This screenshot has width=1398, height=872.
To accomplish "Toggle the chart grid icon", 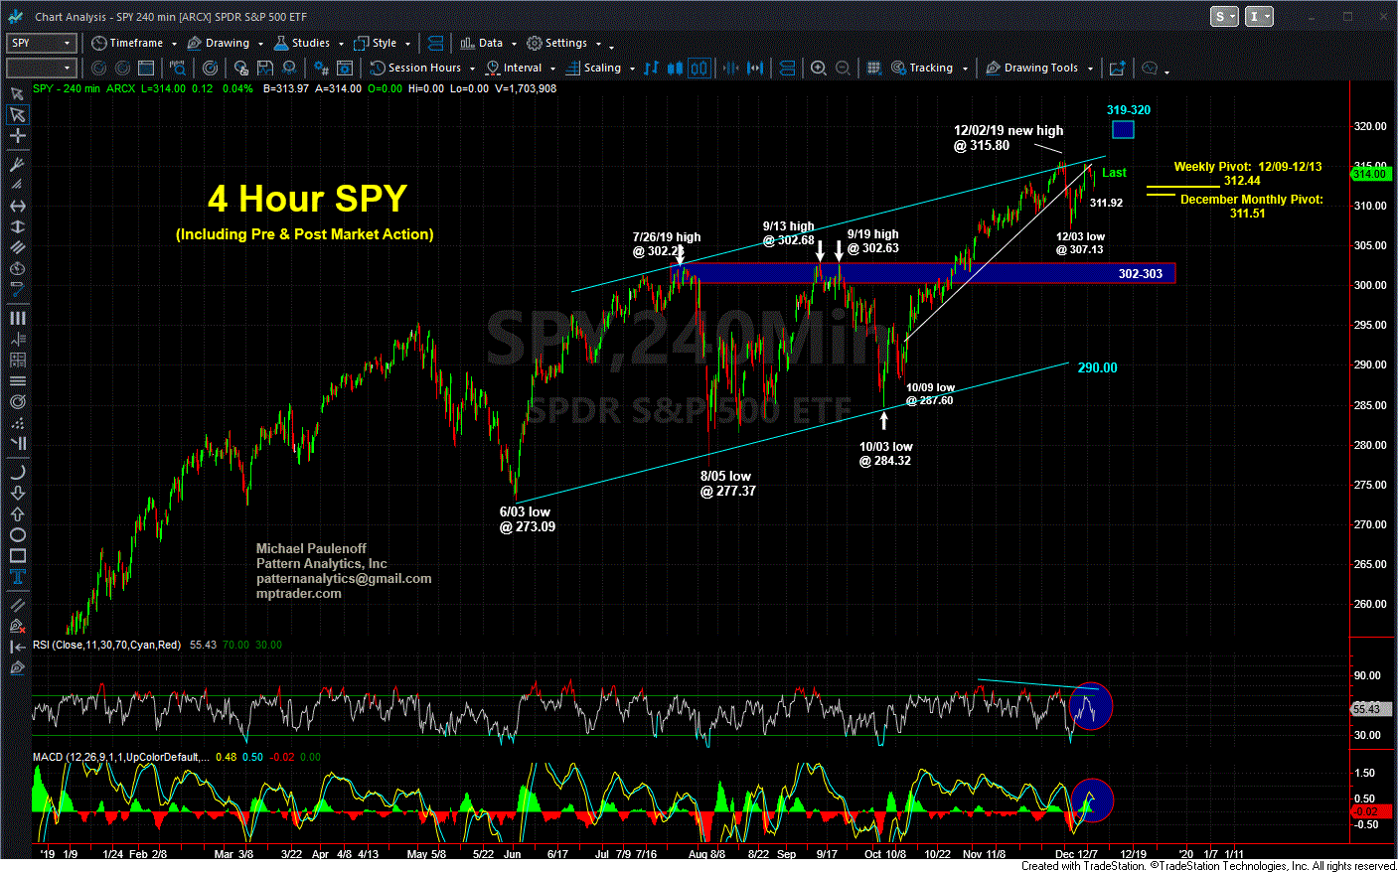I will click(x=873, y=68).
